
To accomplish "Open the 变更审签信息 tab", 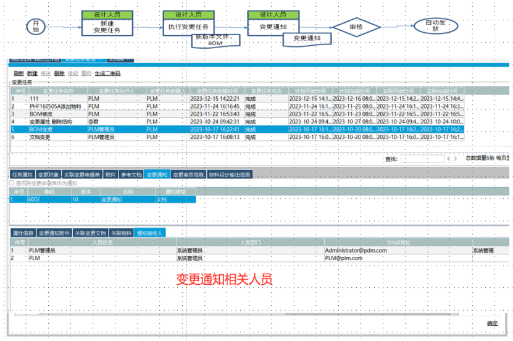I will pyautogui.click(x=188, y=175).
